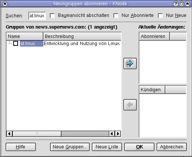
Task: Check the Nur Neue option
Action: tap(160, 16)
